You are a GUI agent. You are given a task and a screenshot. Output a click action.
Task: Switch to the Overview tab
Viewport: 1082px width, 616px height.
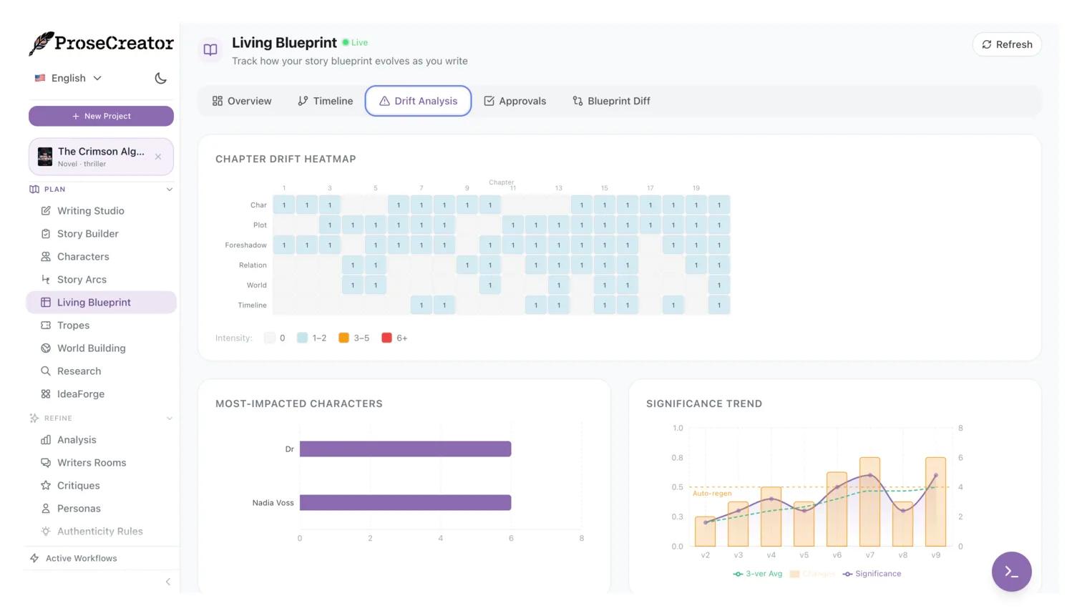[242, 101]
